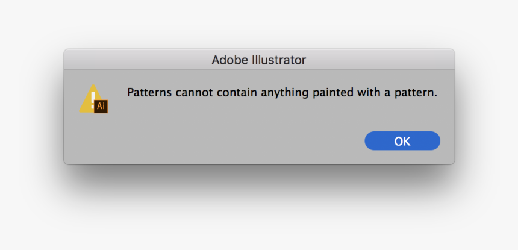Click the word "Patterns" in the message
Image resolution: width=518 pixels, height=250 pixels.
(x=147, y=93)
